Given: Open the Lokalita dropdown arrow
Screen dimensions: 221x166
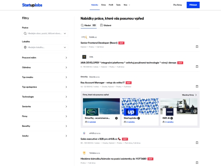Looking at the screenshot, I should coord(65,47).
